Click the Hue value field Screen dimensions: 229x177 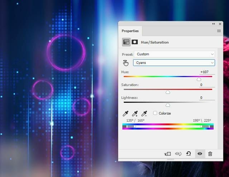pyautogui.click(x=207, y=72)
